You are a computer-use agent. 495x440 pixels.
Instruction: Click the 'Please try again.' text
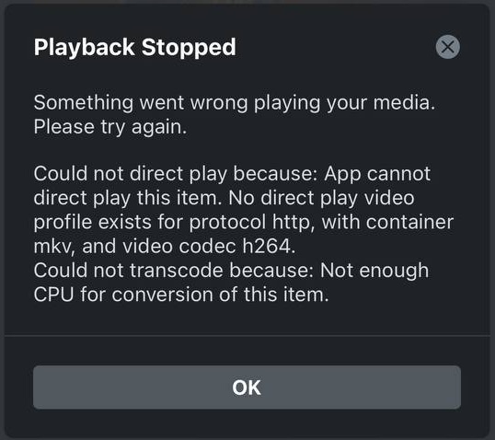point(110,127)
